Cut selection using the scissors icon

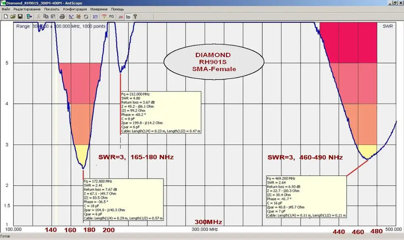[39, 17]
